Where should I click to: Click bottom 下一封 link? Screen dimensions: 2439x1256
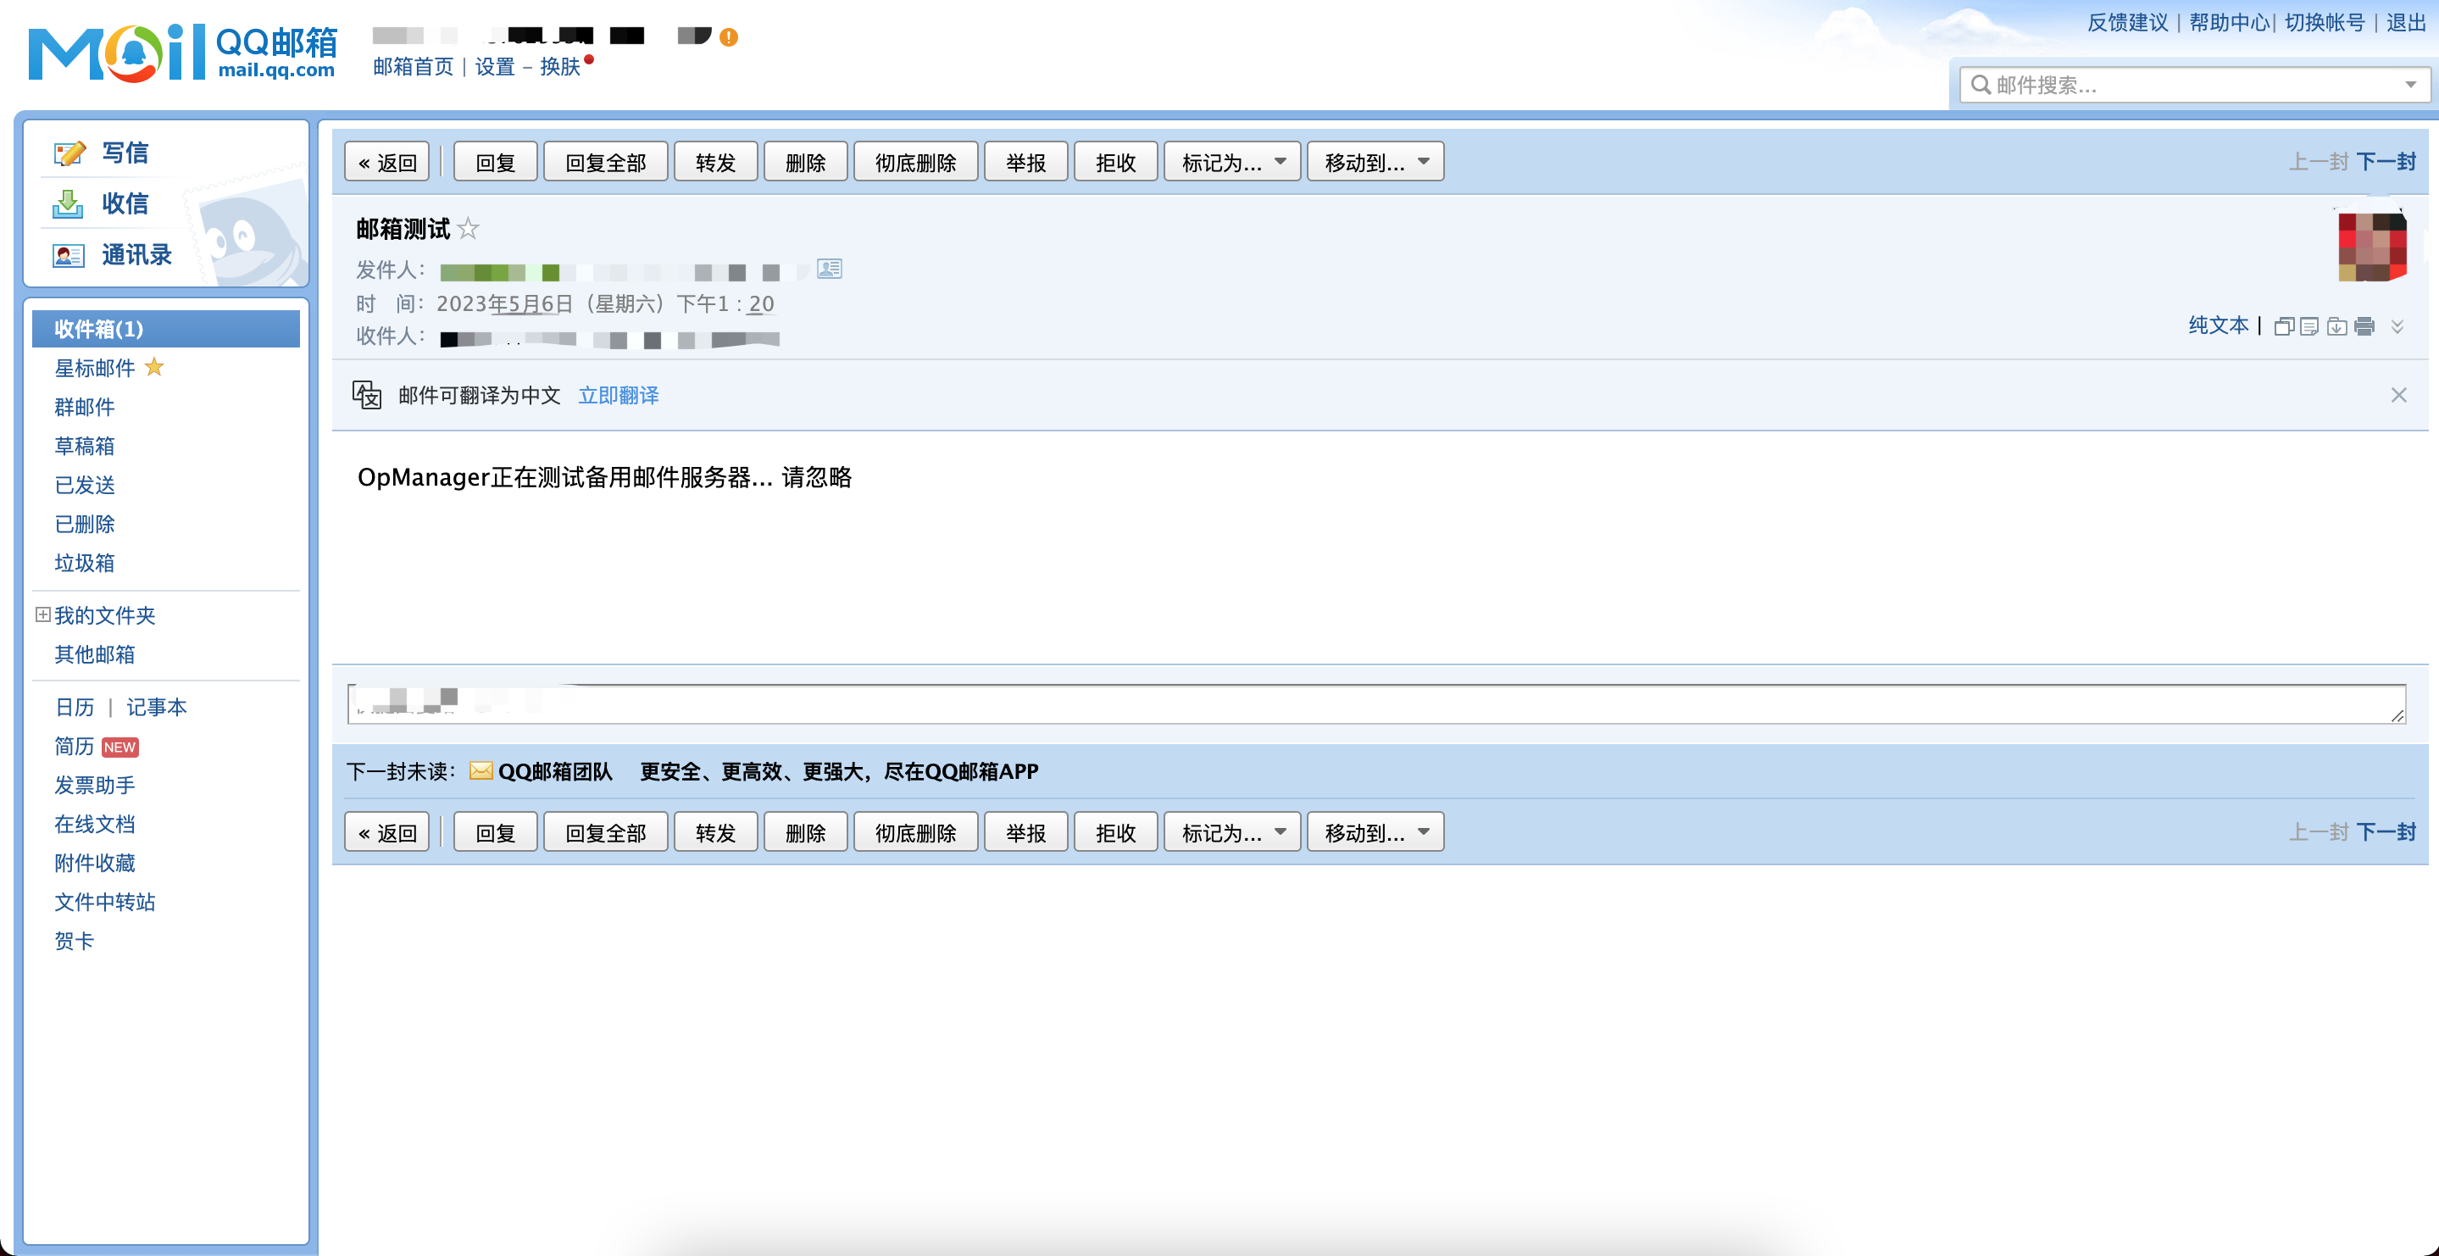pos(2386,832)
